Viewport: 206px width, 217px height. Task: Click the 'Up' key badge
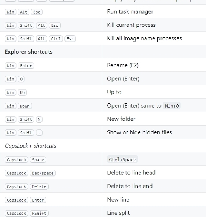point(22,92)
